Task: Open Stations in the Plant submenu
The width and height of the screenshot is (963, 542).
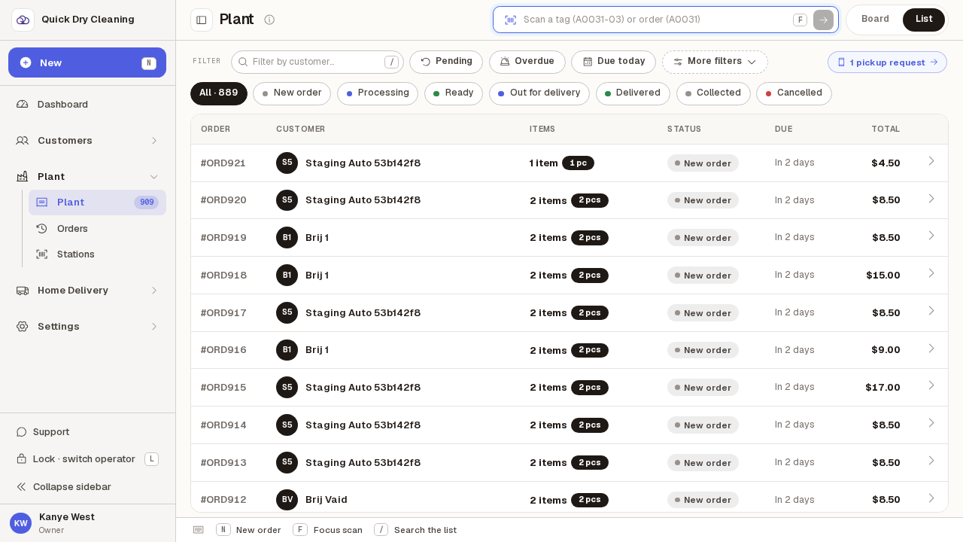Action: click(97, 254)
